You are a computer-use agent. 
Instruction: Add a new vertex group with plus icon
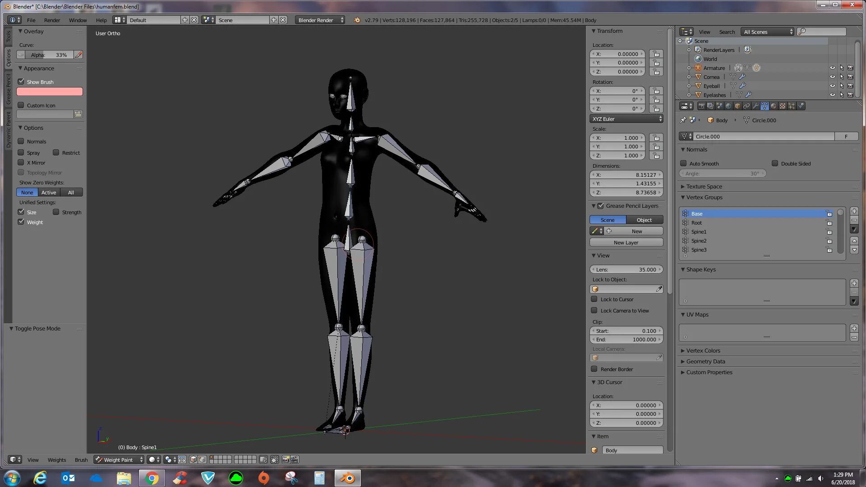click(x=854, y=211)
